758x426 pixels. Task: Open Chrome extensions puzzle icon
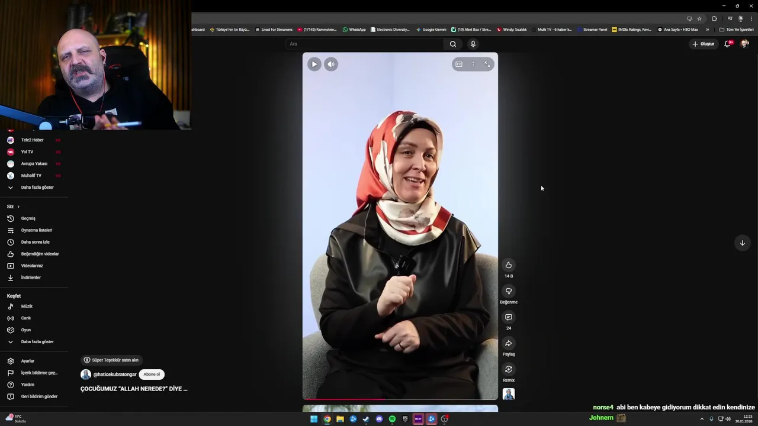pos(714,18)
